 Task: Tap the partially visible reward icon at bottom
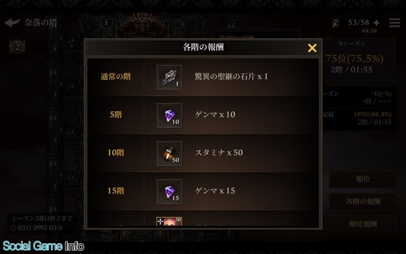coord(169,222)
